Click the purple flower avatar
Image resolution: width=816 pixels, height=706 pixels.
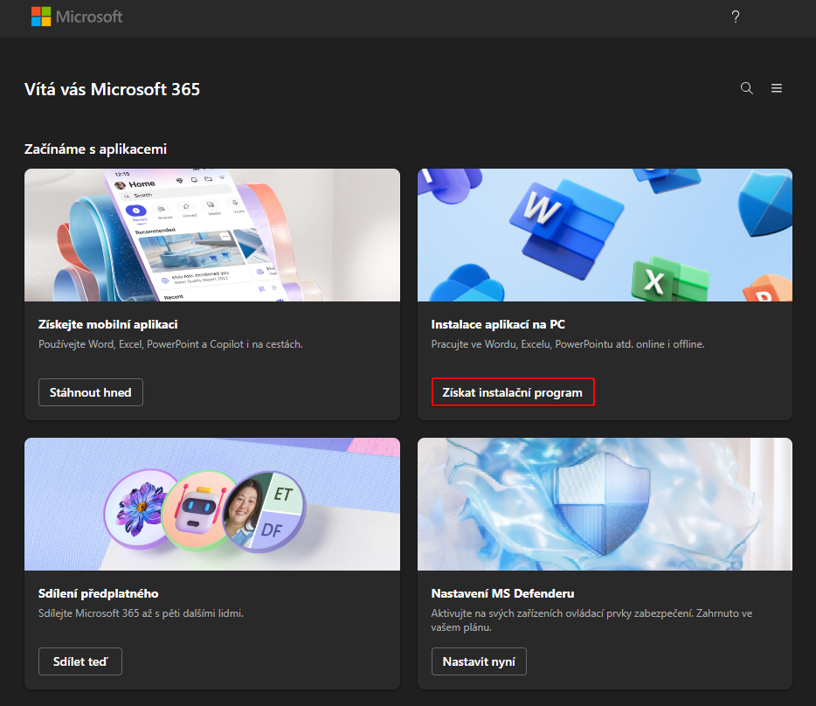140,510
